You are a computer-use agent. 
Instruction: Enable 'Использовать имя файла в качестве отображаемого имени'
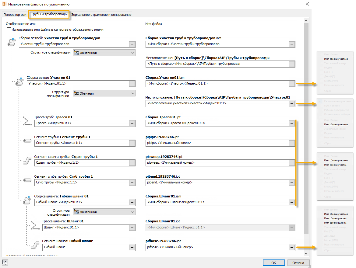coord(9,30)
